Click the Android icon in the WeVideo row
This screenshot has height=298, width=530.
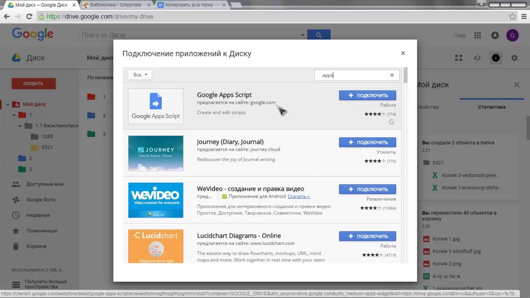[224, 196]
